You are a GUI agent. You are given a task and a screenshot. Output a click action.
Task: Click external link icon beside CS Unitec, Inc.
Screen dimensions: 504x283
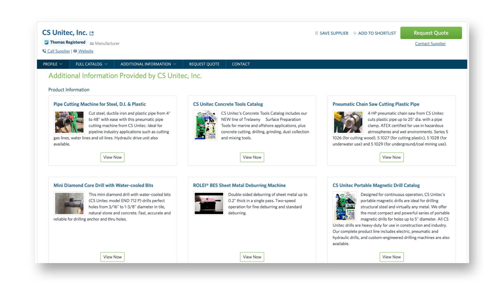[x=92, y=33]
